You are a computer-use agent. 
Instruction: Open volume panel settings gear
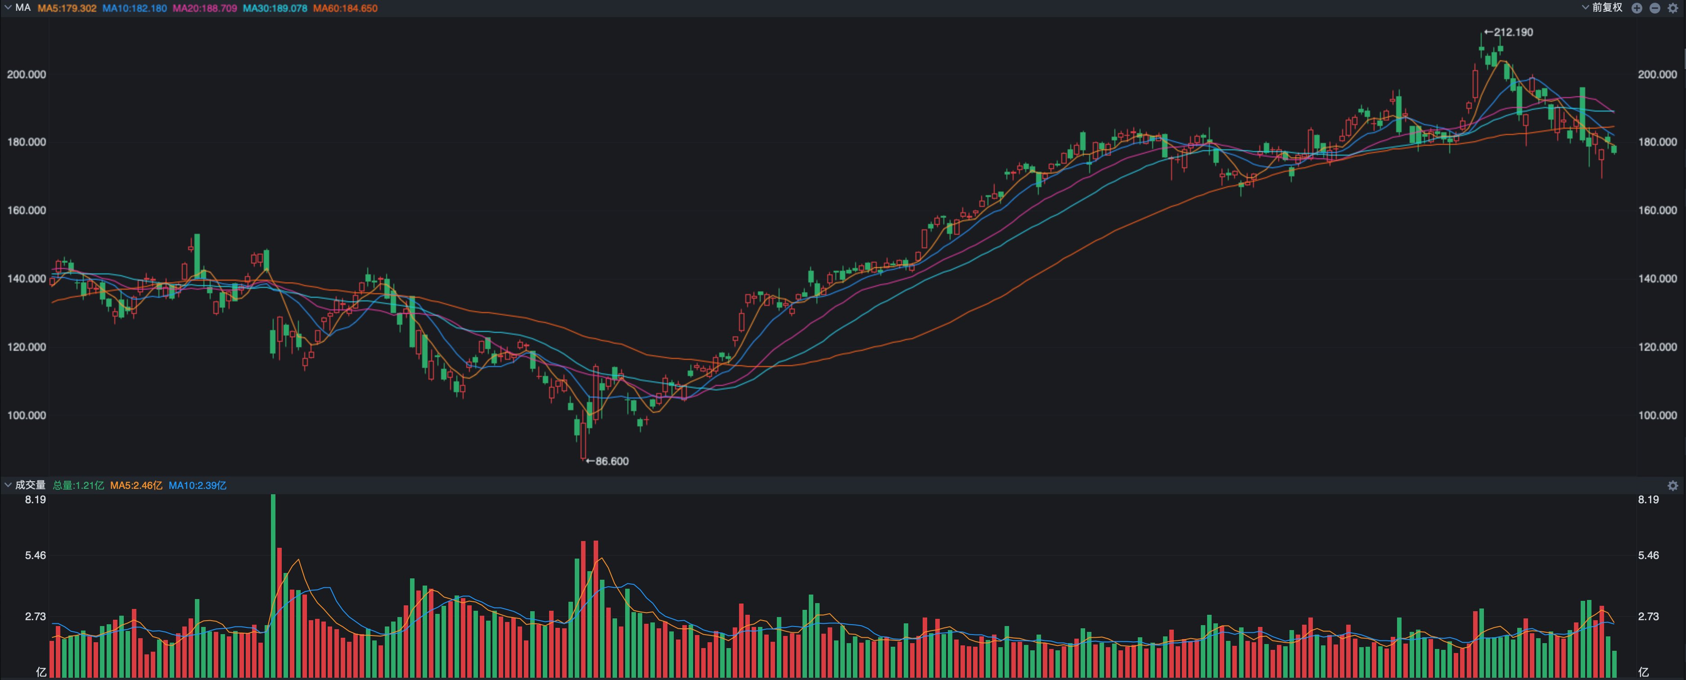click(1673, 485)
